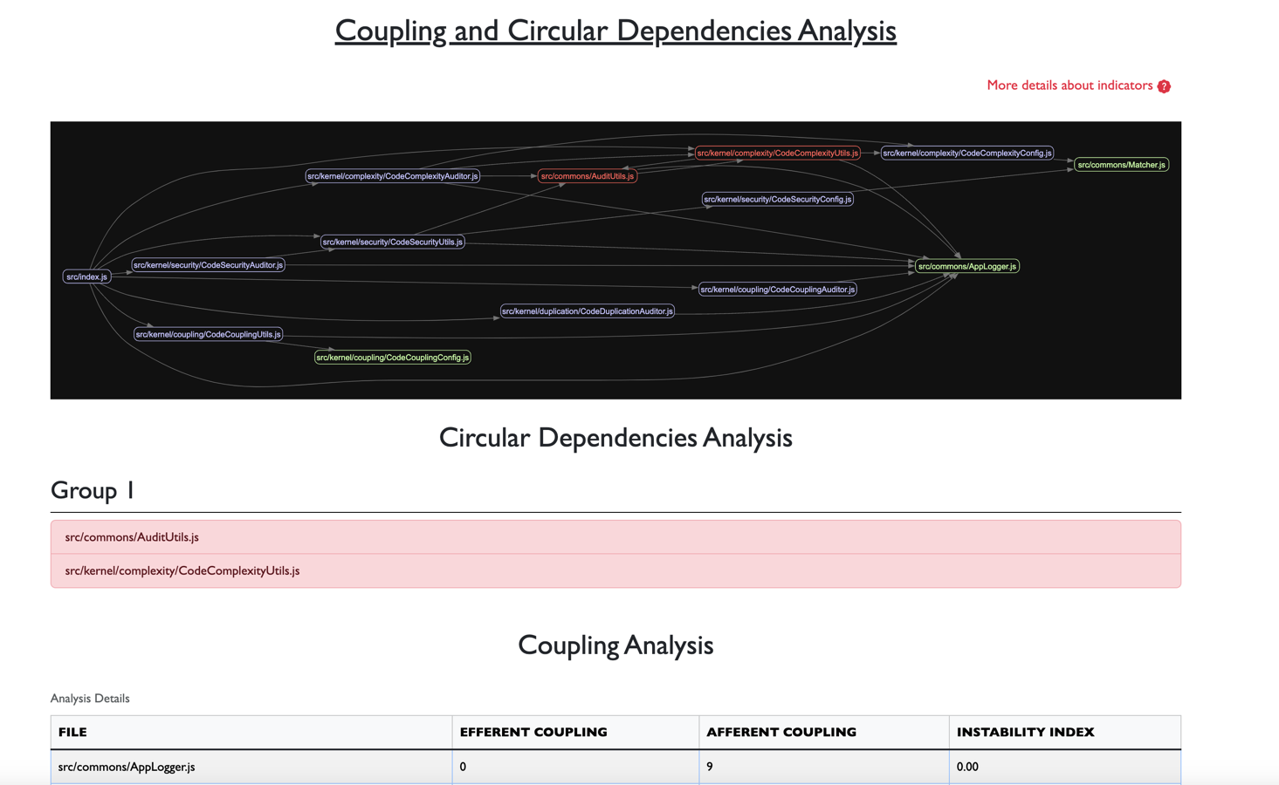Click the EFFERENT COUPLING column header
This screenshot has width=1279, height=785.
[x=575, y=732]
